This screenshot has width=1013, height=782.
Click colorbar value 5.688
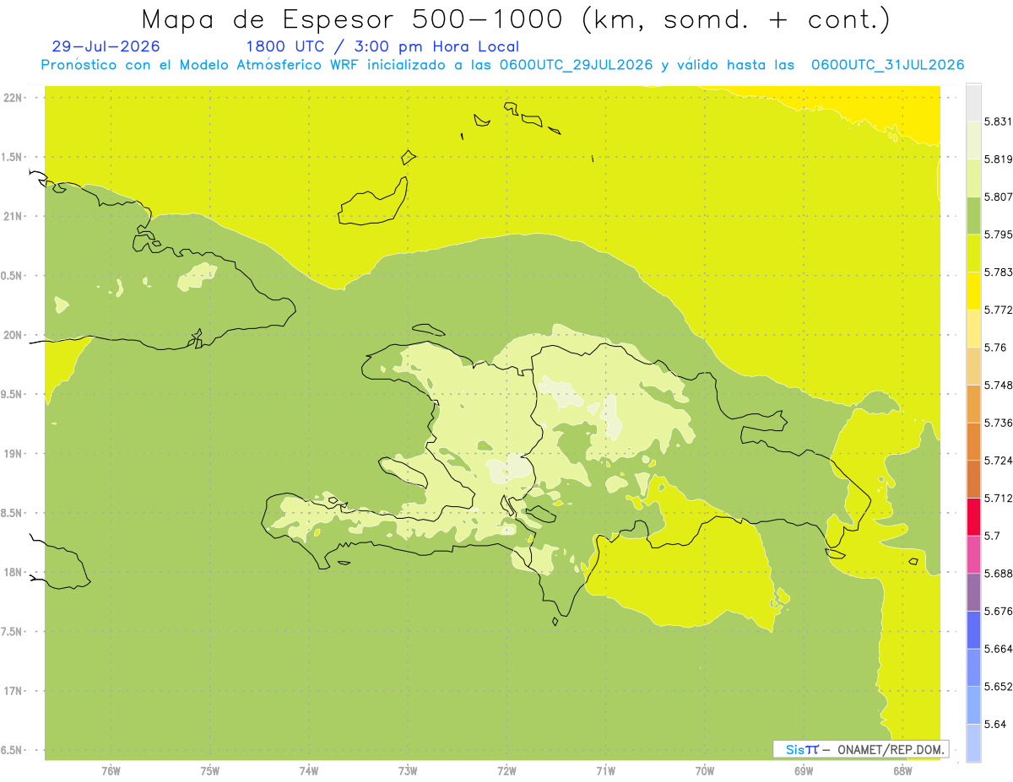point(998,574)
